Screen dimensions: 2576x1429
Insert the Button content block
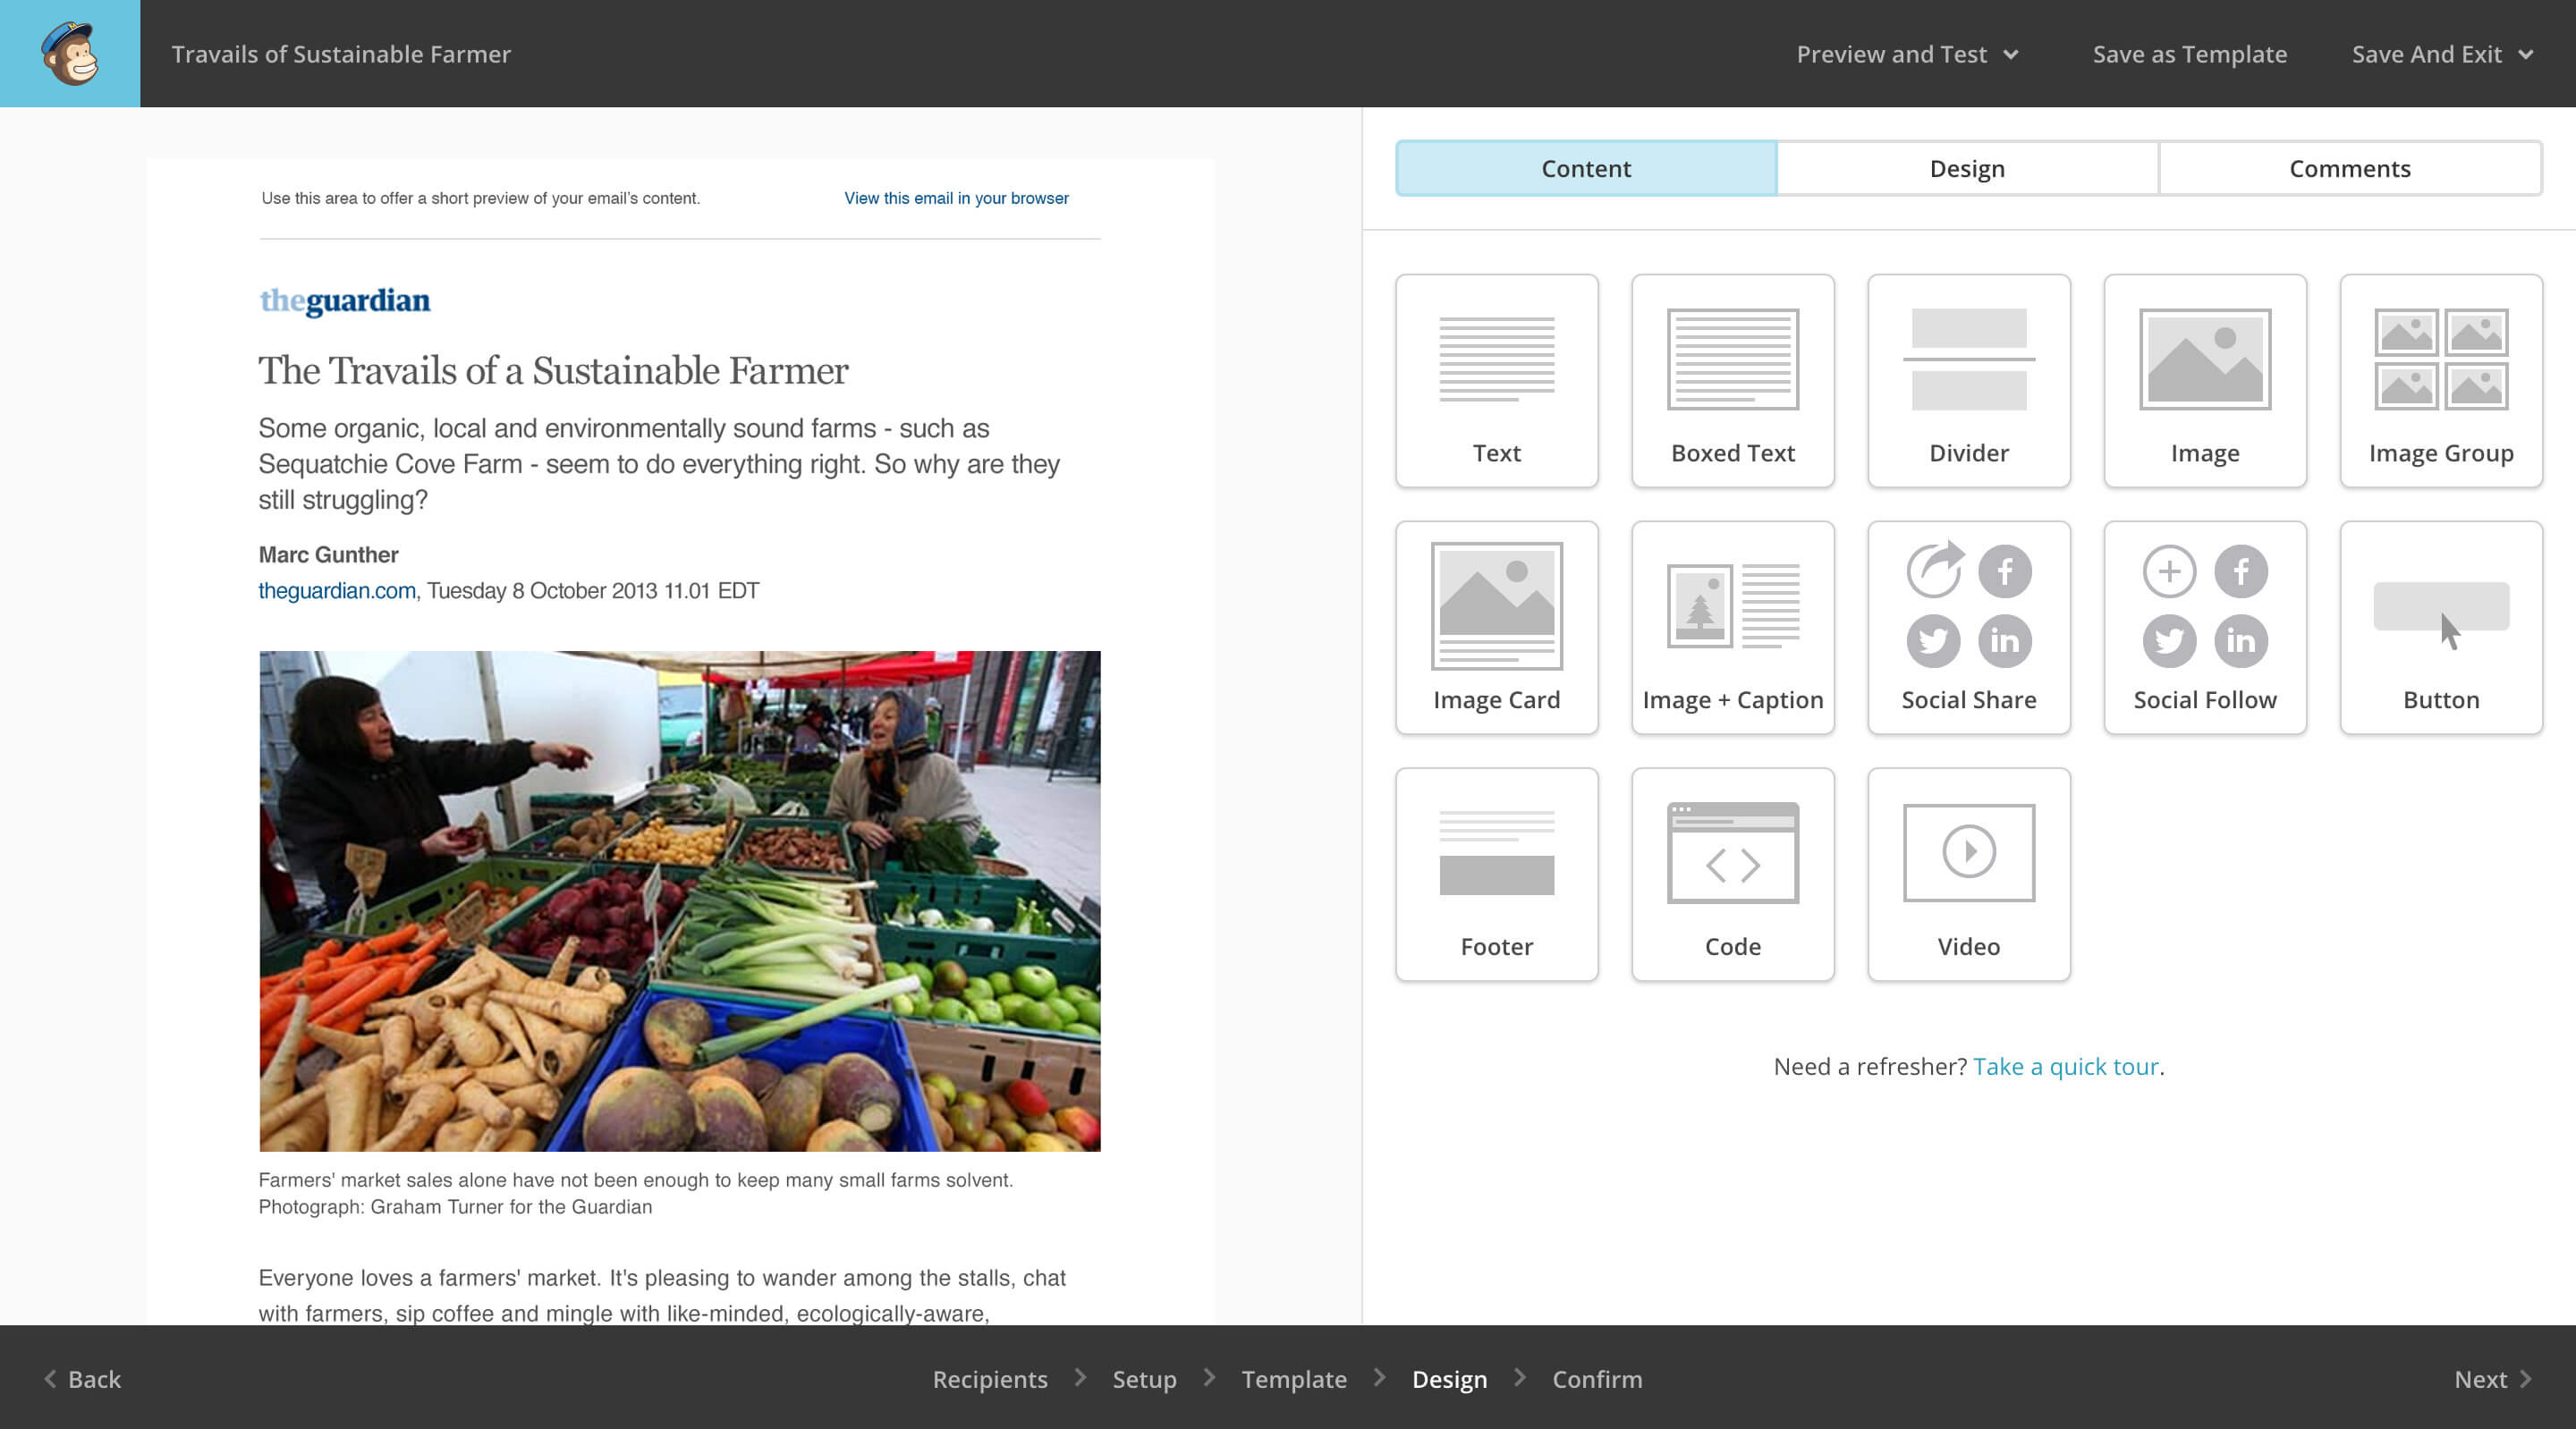(2440, 628)
